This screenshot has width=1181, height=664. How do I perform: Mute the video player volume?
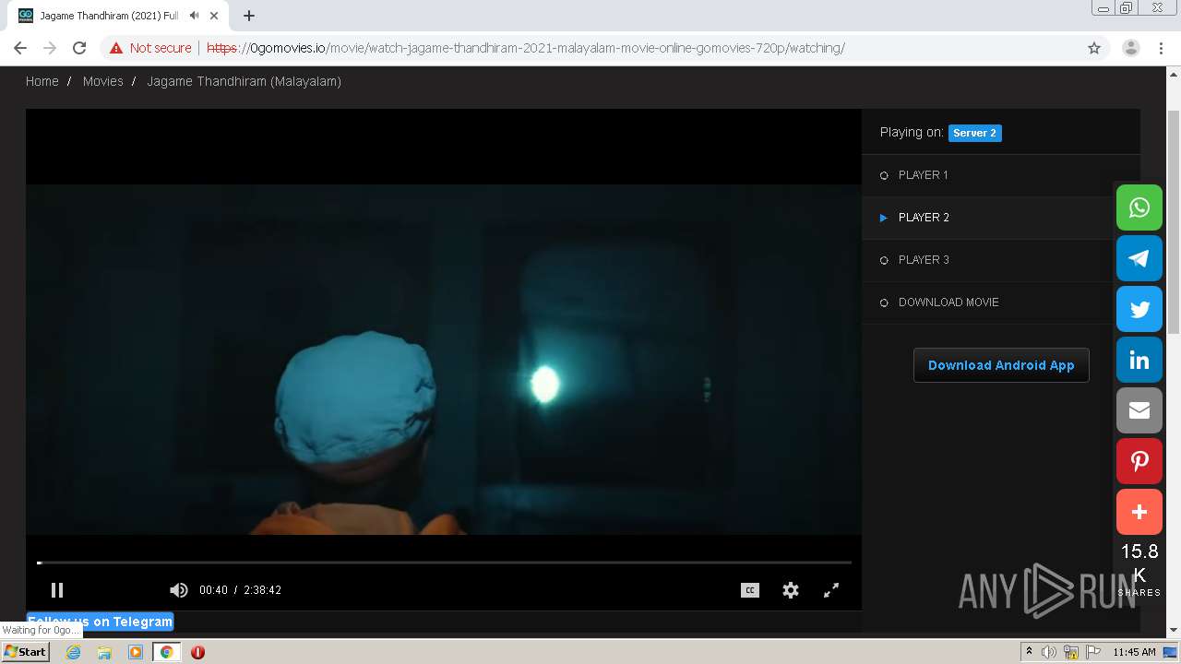[179, 590]
